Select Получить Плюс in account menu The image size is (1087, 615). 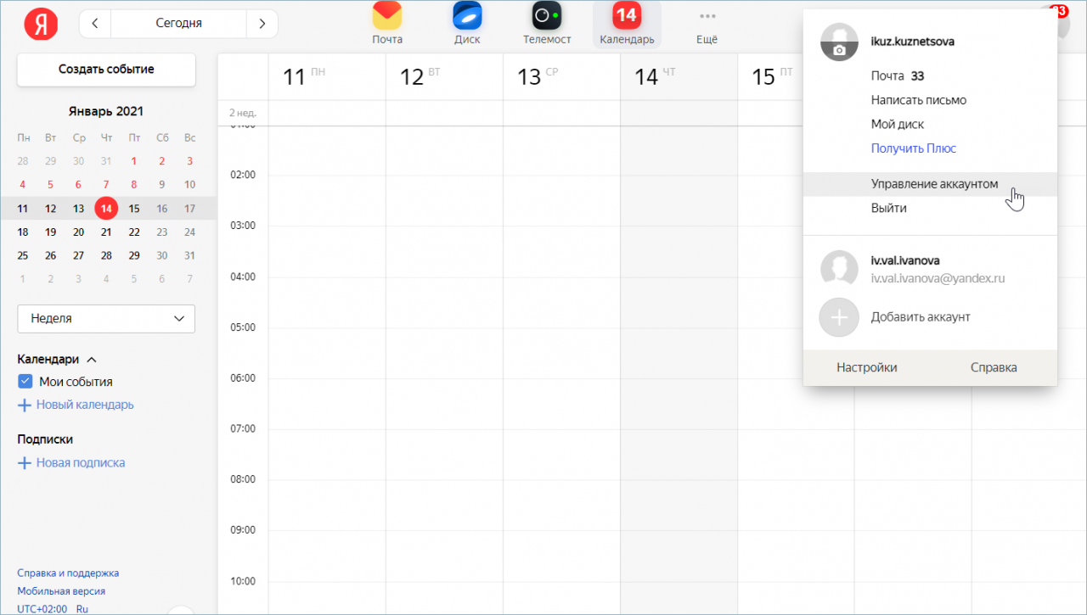click(914, 148)
